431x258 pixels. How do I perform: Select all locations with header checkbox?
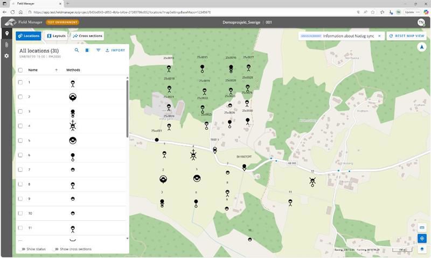[x=20, y=70]
